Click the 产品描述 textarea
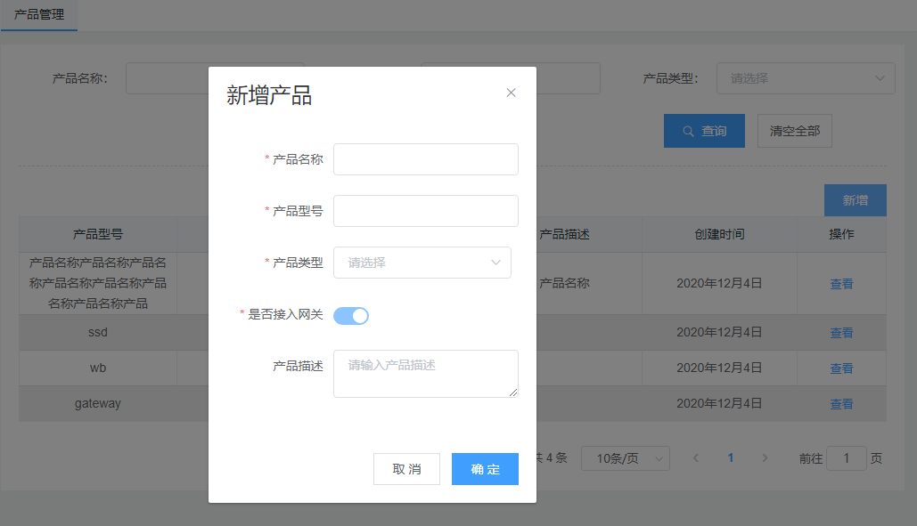Viewport: 917px width, 526px height. pos(425,373)
